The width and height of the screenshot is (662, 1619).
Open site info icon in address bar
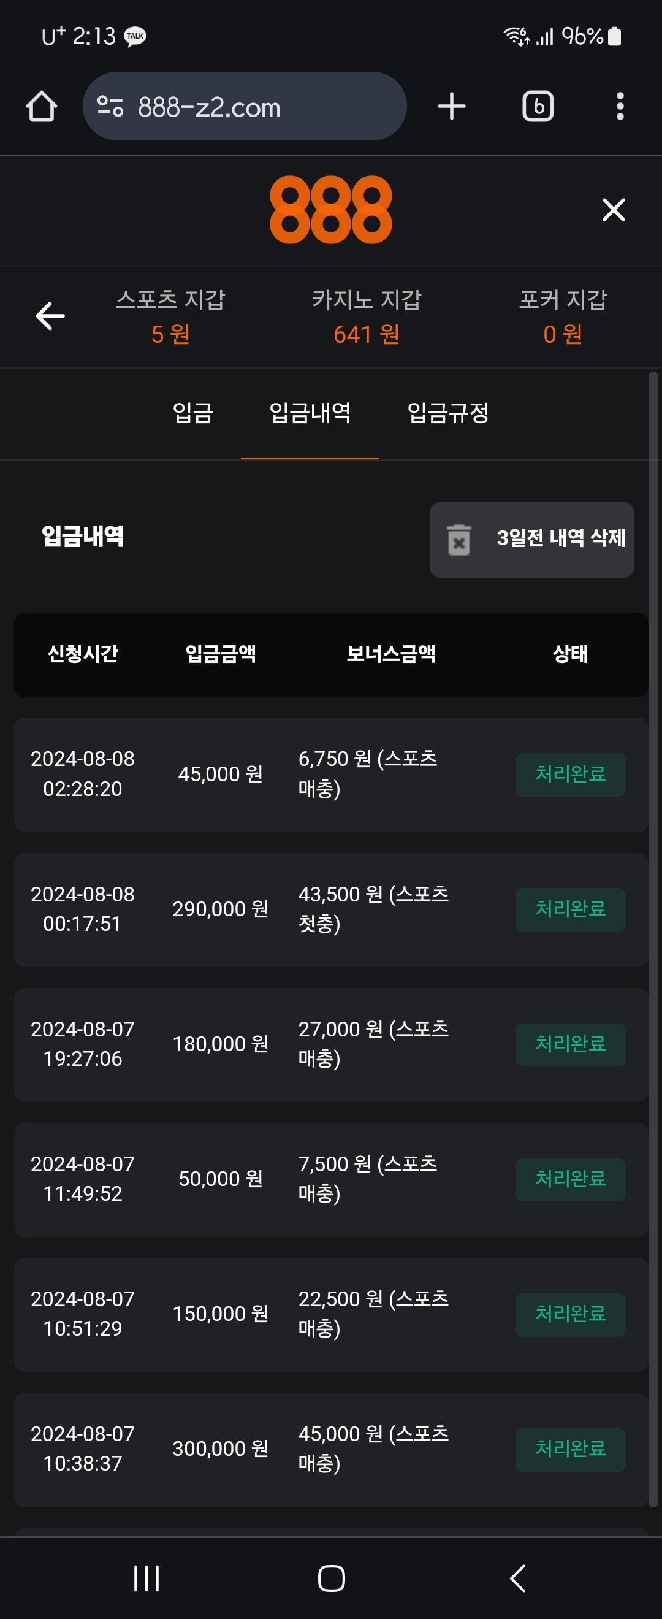[x=110, y=106]
